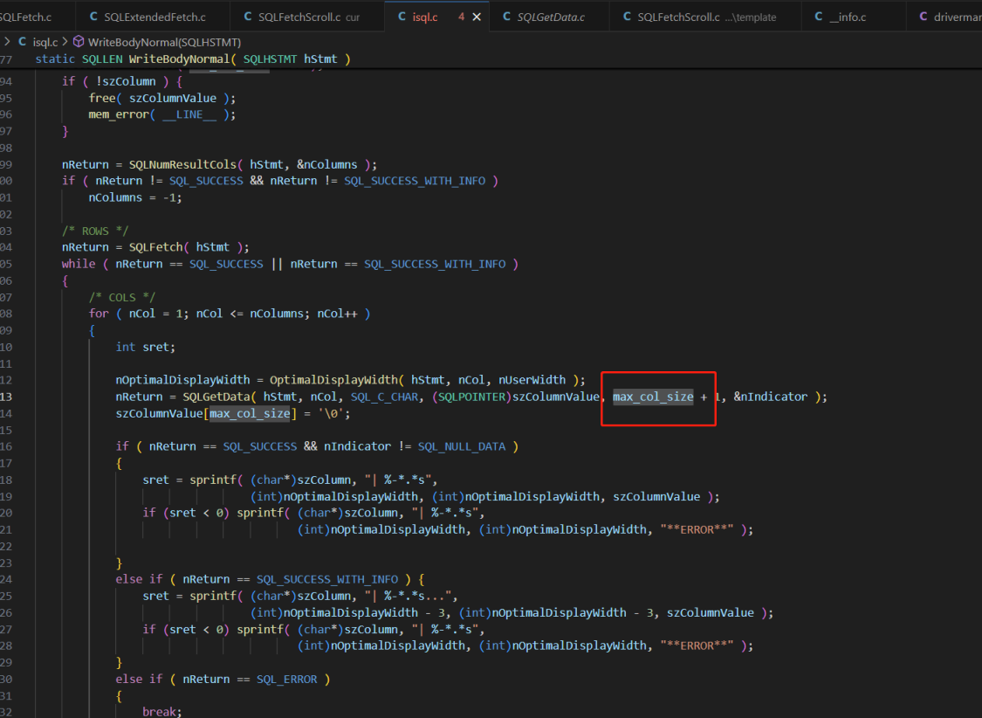Image resolution: width=982 pixels, height=718 pixels.
Task: Click the method symbol icon beside WriteBodyNormal breadcrumb
Action: (79, 41)
